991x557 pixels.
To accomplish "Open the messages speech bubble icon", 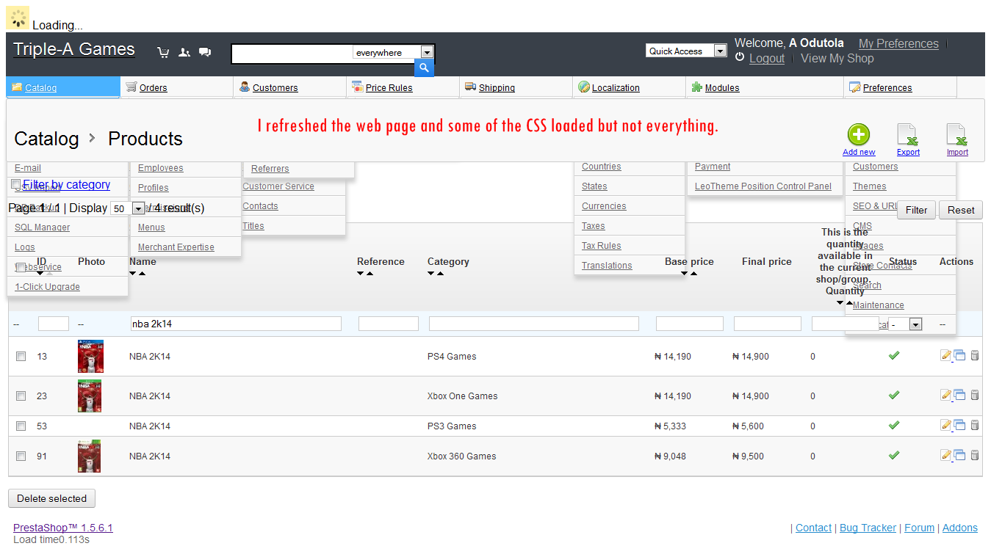I will click(x=205, y=52).
